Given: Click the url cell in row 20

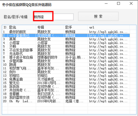Looking at the screenshot, I should click(108, 101).
